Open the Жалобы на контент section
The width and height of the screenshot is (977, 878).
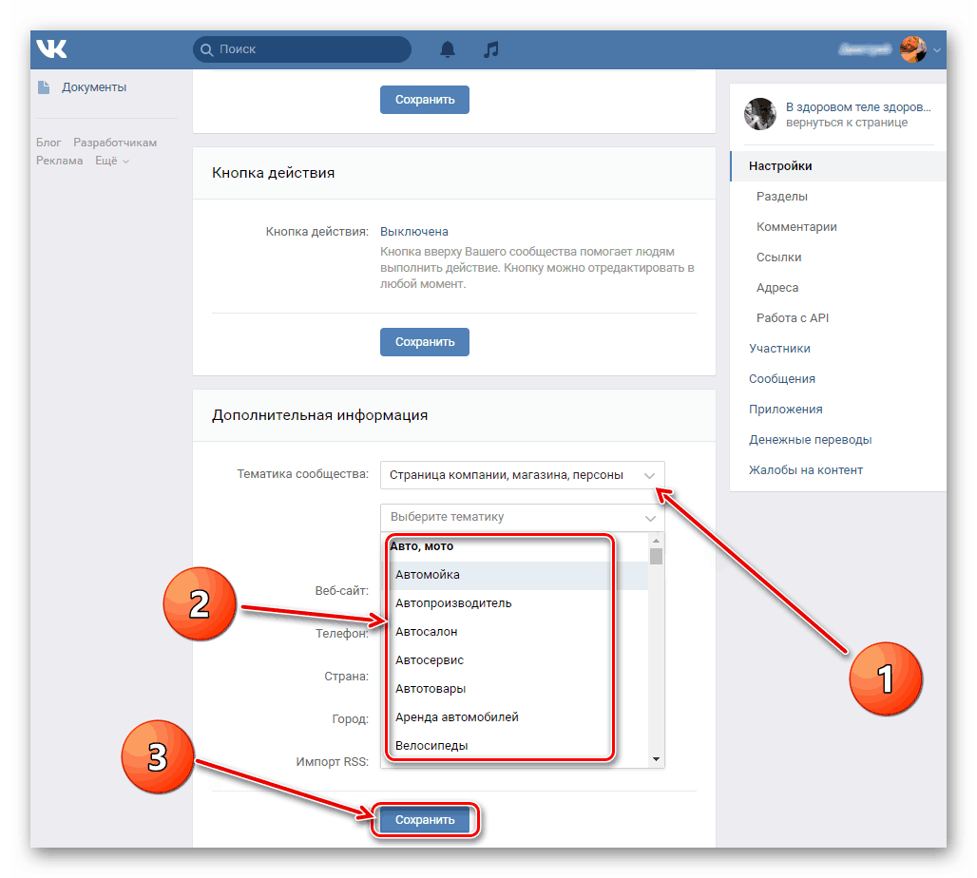[x=806, y=470]
